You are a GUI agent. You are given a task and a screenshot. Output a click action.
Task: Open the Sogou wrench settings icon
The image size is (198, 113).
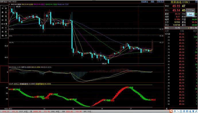click(x=196, y=111)
